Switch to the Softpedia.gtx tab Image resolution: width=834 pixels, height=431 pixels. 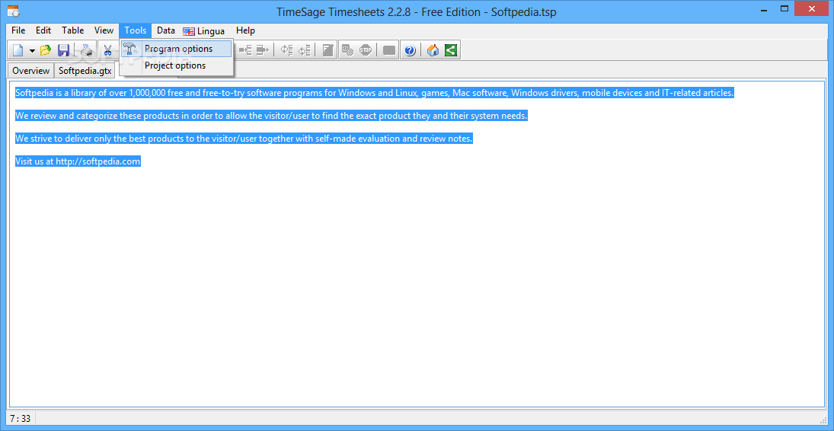[x=85, y=70]
